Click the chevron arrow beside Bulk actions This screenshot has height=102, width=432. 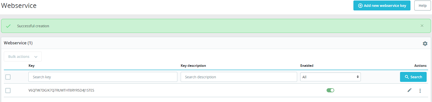36,57
